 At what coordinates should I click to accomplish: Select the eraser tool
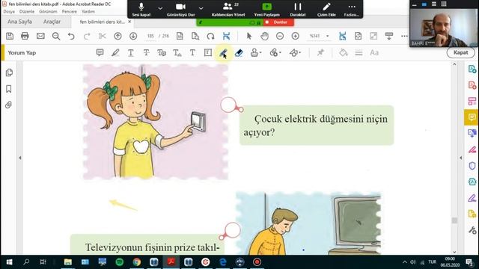239,53
